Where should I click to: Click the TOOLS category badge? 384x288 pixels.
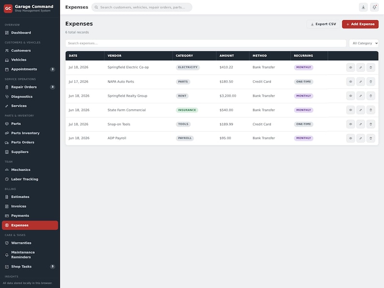coord(183,124)
